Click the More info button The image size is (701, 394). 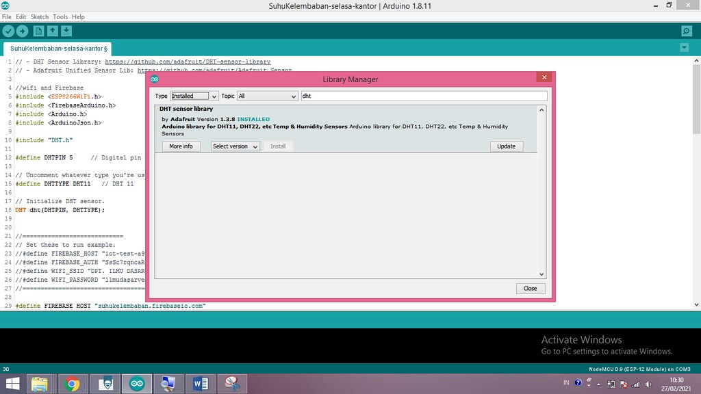181,146
